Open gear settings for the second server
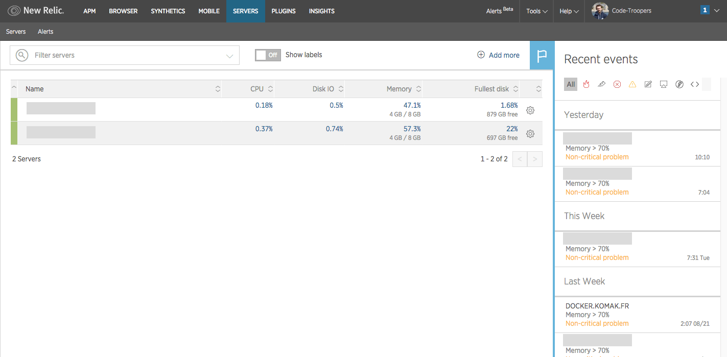Image resolution: width=727 pixels, height=357 pixels. (530, 133)
